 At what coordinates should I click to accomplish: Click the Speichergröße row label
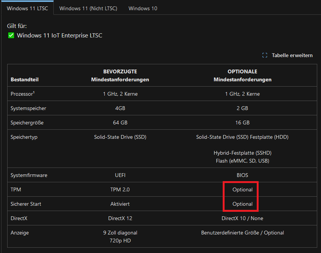pos(27,123)
